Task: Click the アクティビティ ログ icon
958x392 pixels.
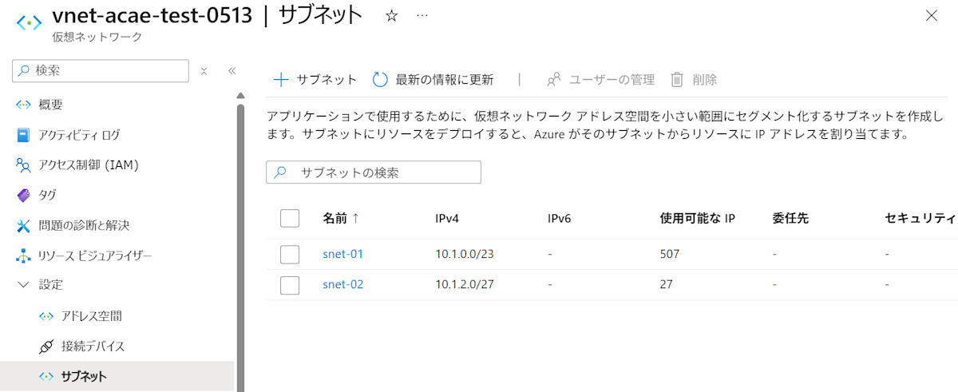Action: (23, 135)
